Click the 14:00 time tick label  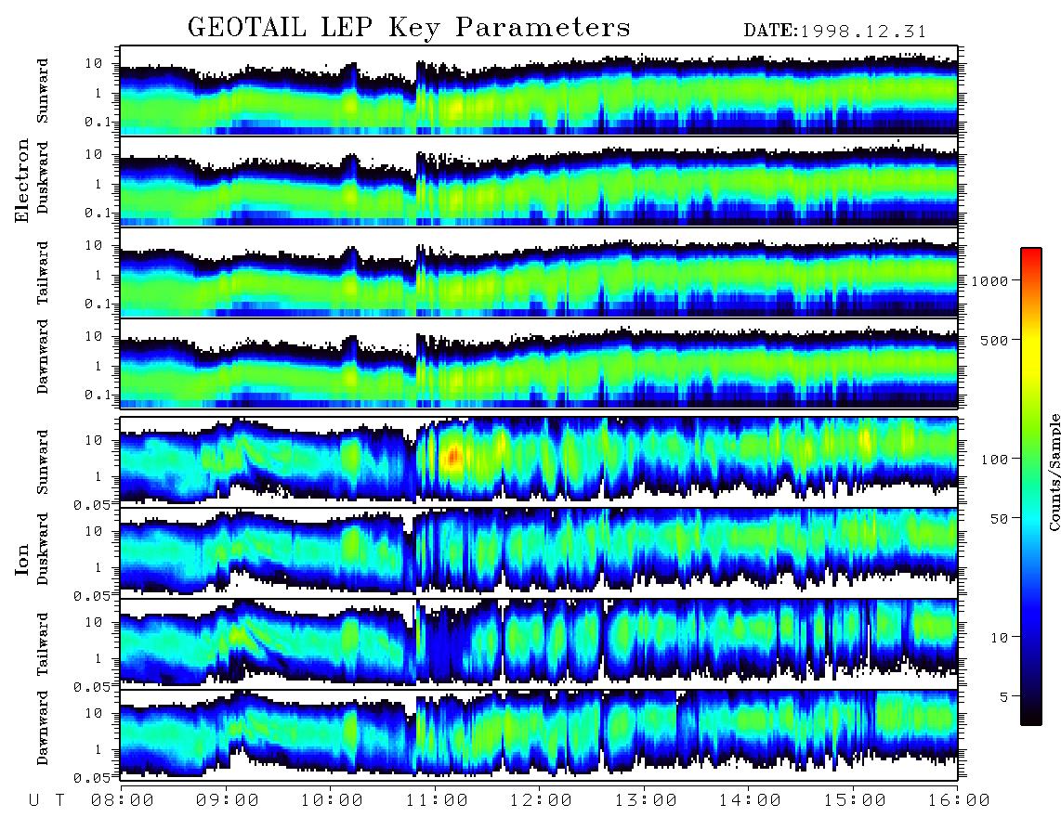click(x=749, y=801)
